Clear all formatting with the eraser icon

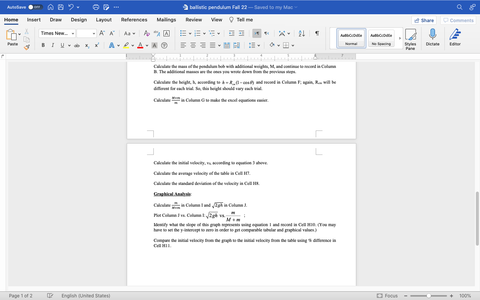[147, 33]
